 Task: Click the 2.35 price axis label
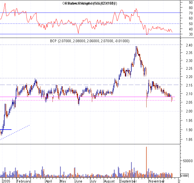189,53
